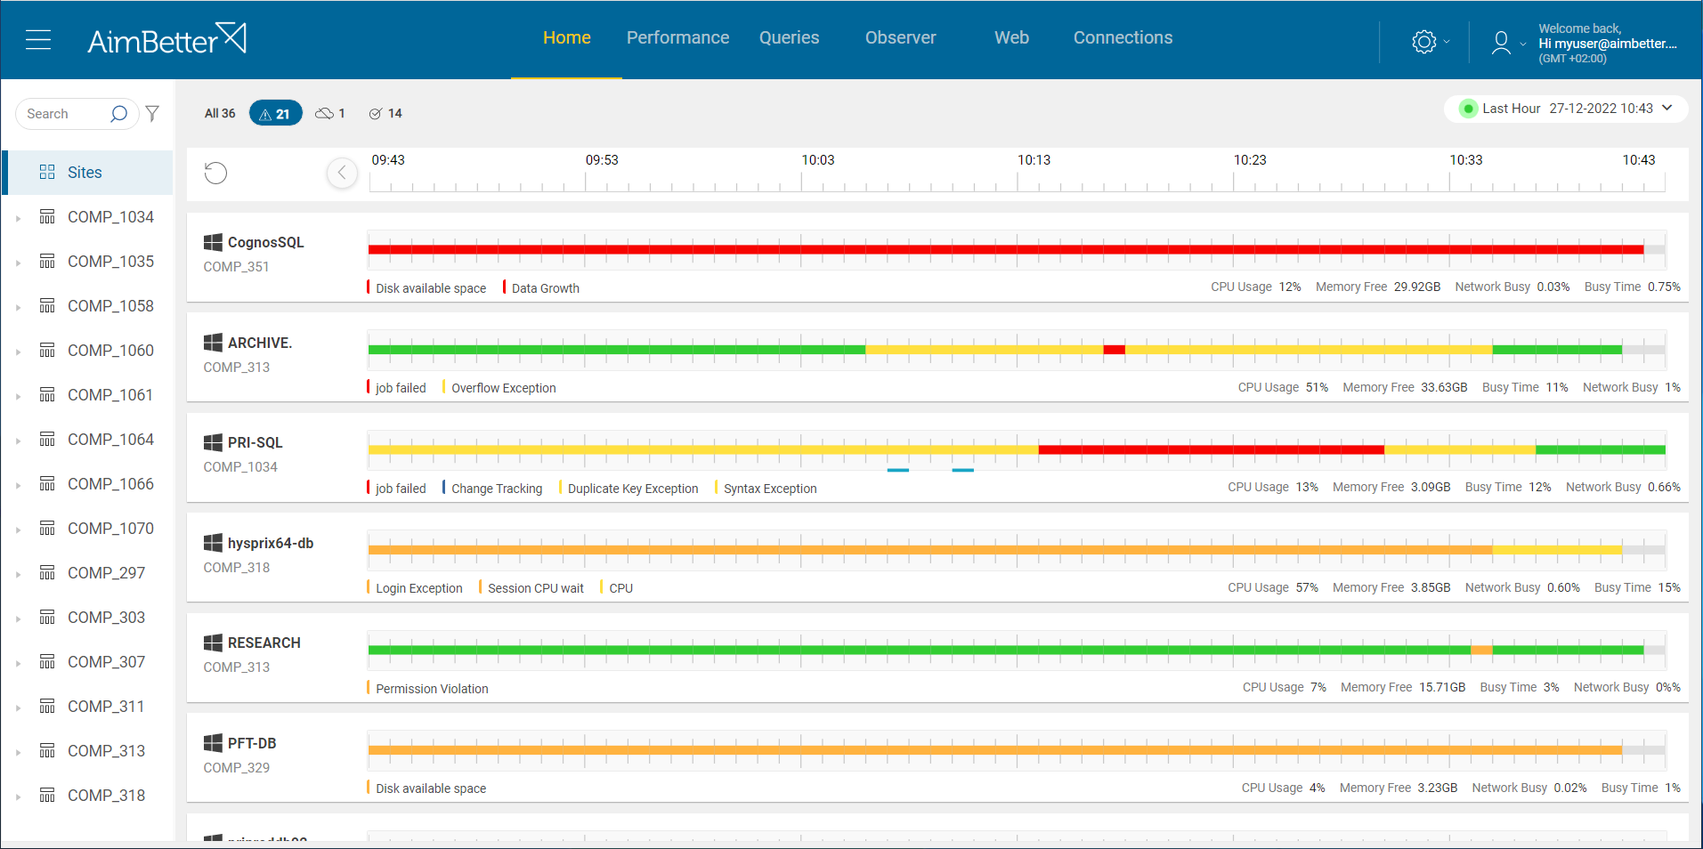Open the settings gear menu
Image resolution: width=1703 pixels, height=849 pixels.
(x=1423, y=41)
